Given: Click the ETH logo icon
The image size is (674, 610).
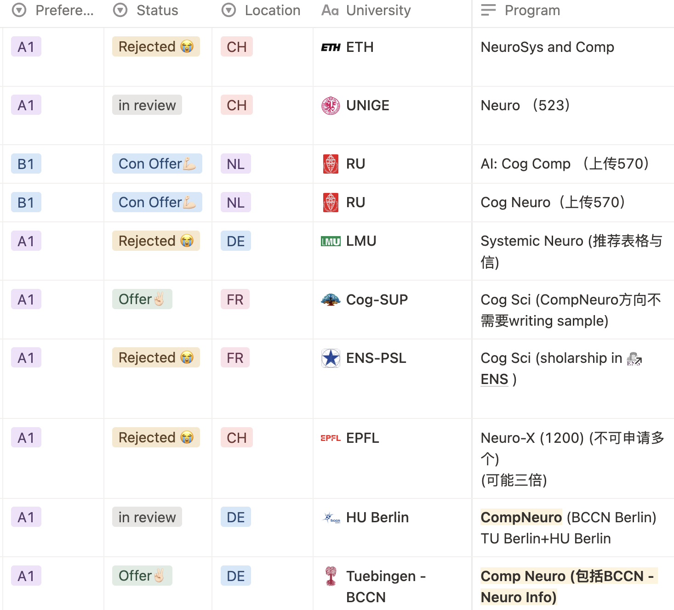Looking at the screenshot, I should click(x=331, y=47).
